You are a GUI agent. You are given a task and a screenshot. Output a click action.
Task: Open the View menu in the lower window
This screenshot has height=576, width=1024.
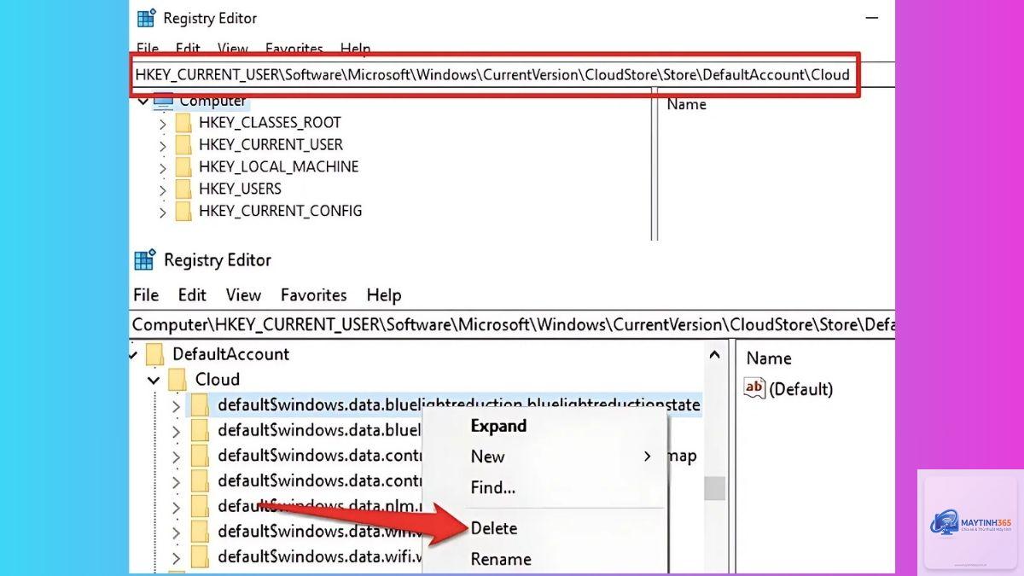[243, 294]
